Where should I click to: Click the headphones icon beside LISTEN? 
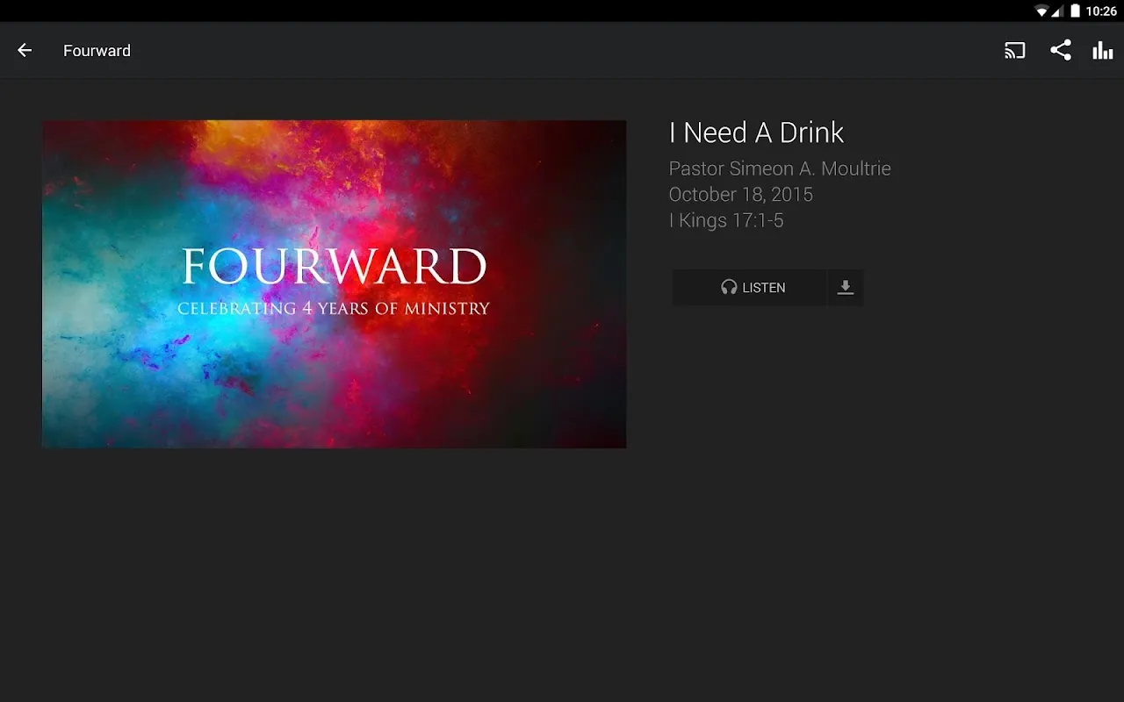[729, 288]
